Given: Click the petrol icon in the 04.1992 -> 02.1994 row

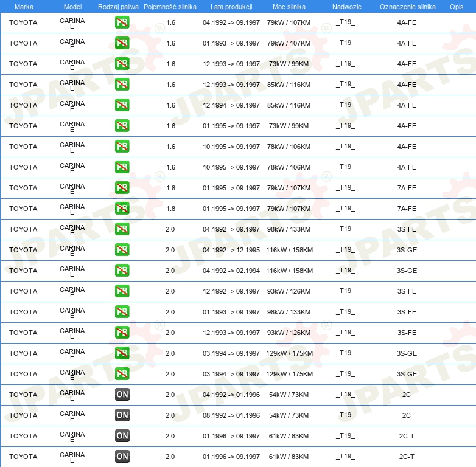Looking at the screenshot, I should [122, 270].
